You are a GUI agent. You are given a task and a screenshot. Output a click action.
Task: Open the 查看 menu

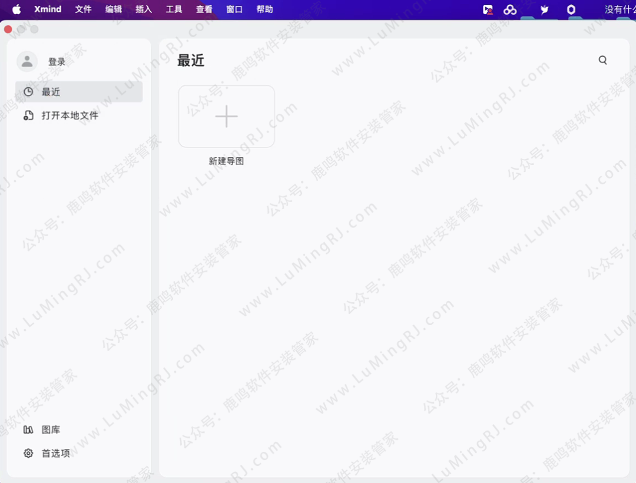pos(204,9)
